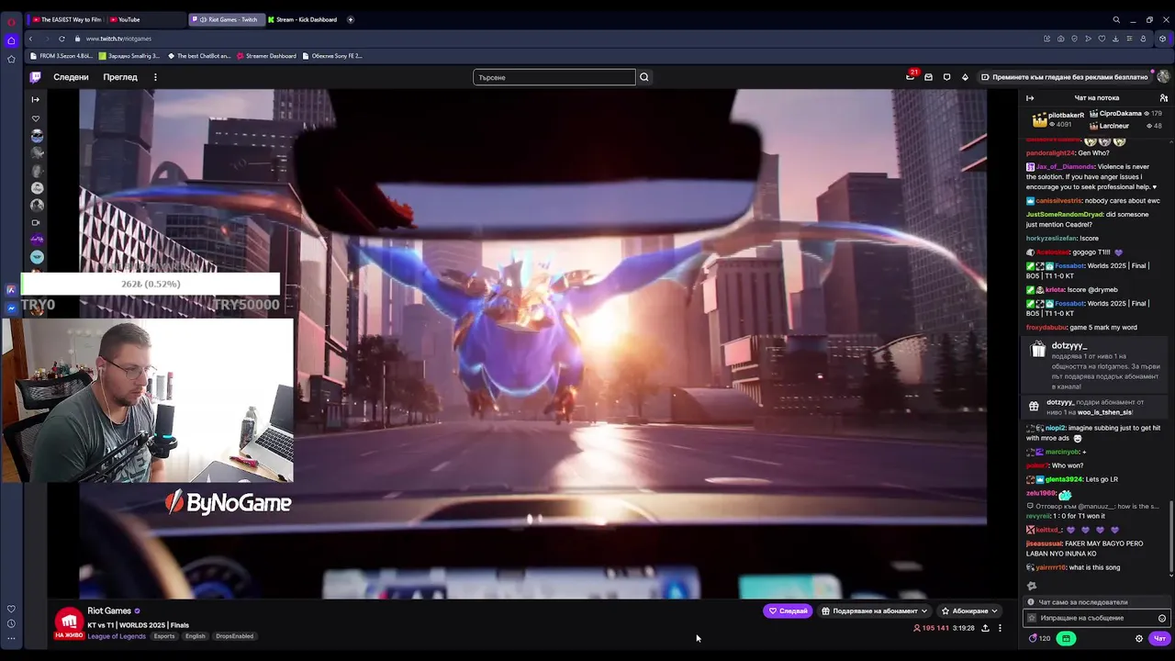Focus the chat message input field
This screenshot has width=1175, height=661.
[x=1097, y=618]
